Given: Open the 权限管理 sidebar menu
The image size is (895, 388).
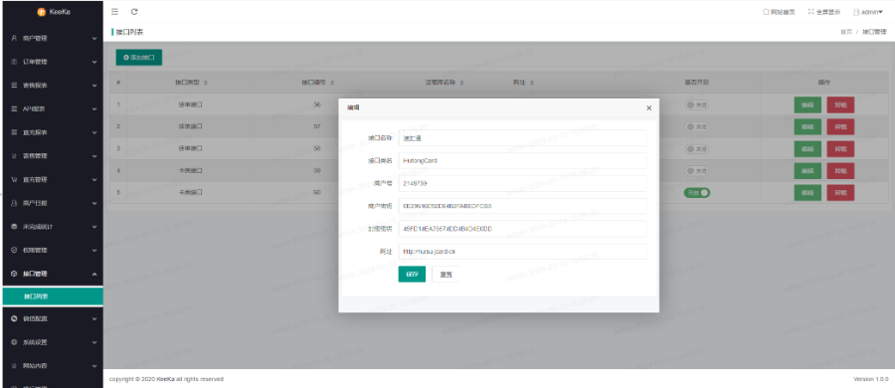Looking at the screenshot, I should 52,250.
